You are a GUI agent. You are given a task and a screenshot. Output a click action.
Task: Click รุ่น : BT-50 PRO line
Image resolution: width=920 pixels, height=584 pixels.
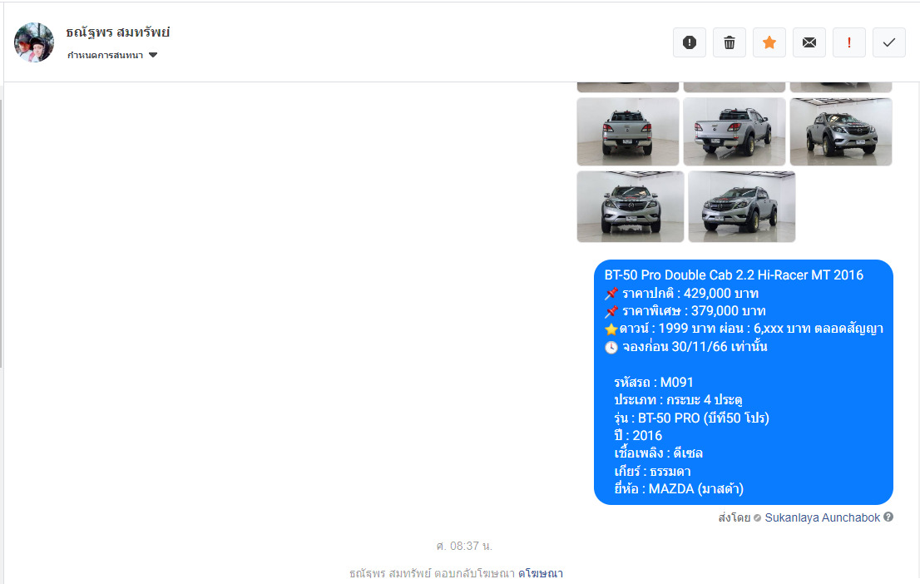692,418
